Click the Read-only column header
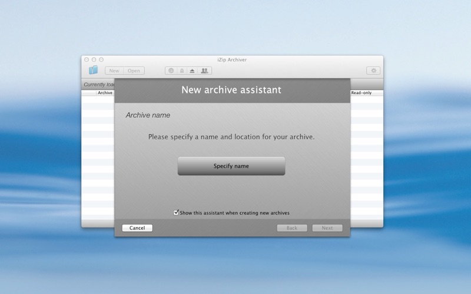471x294 pixels. (x=361, y=93)
